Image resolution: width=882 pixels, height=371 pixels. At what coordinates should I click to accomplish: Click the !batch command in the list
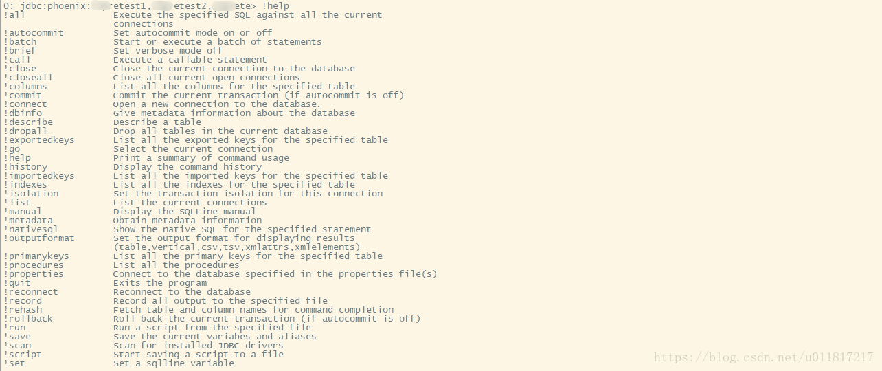coord(20,41)
